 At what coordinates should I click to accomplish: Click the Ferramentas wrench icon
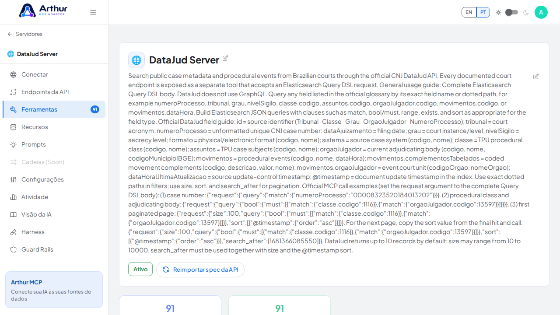click(14, 109)
